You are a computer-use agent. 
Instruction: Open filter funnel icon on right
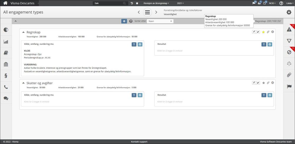pyautogui.click(x=289, y=41)
